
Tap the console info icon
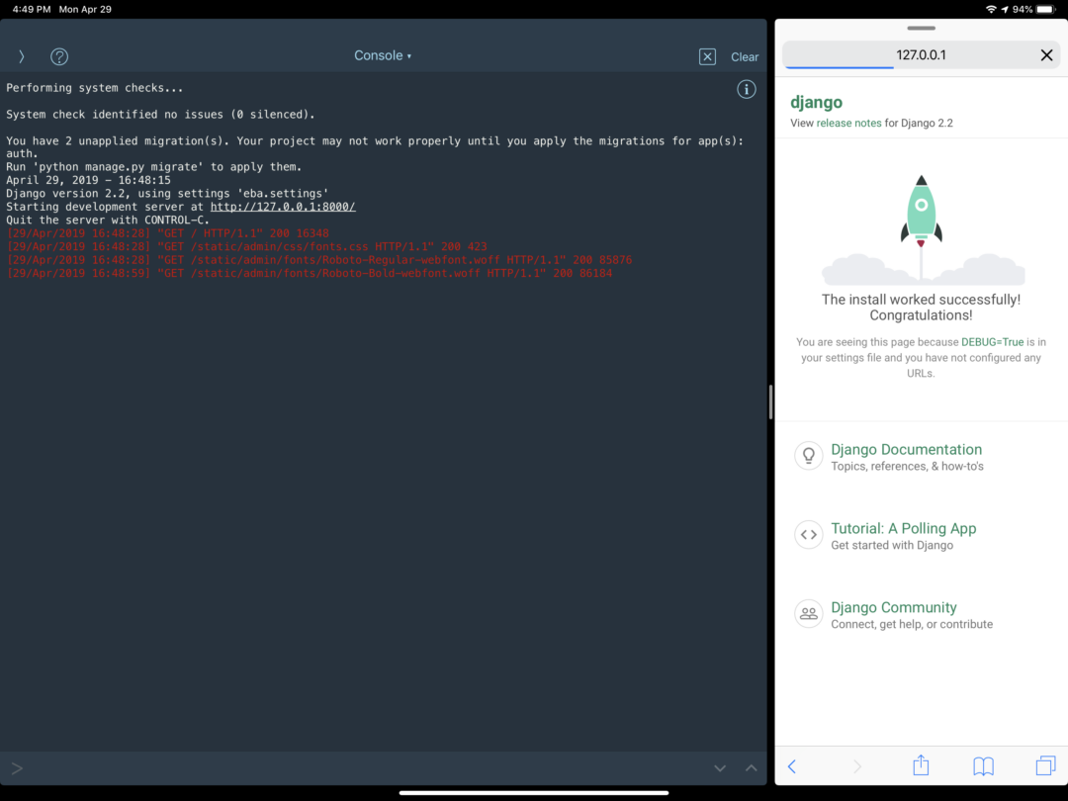point(747,89)
